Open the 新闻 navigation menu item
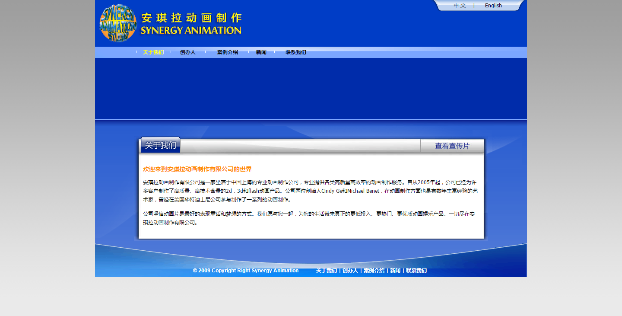 (261, 52)
